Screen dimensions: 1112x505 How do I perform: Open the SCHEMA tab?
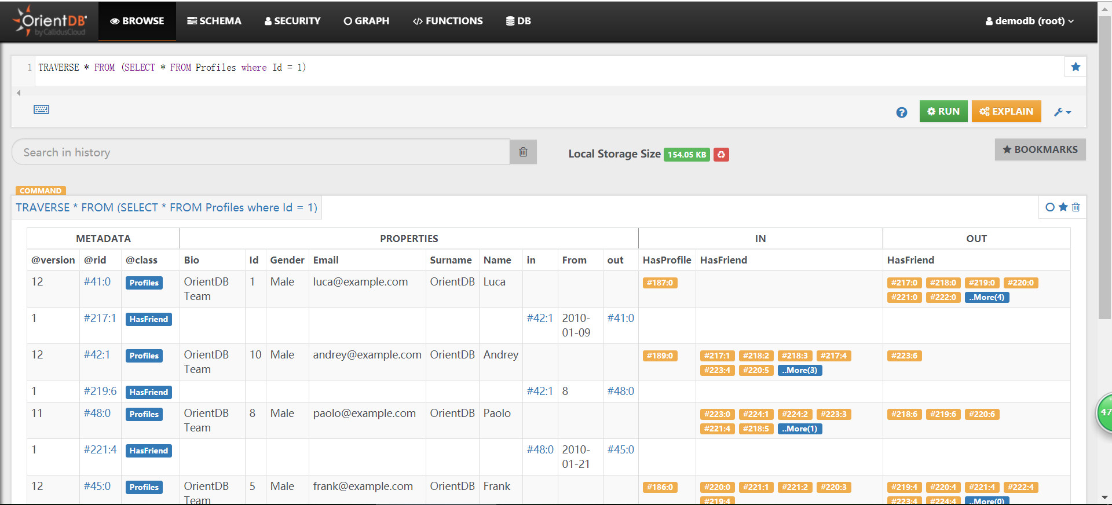click(x=214, y=21)
